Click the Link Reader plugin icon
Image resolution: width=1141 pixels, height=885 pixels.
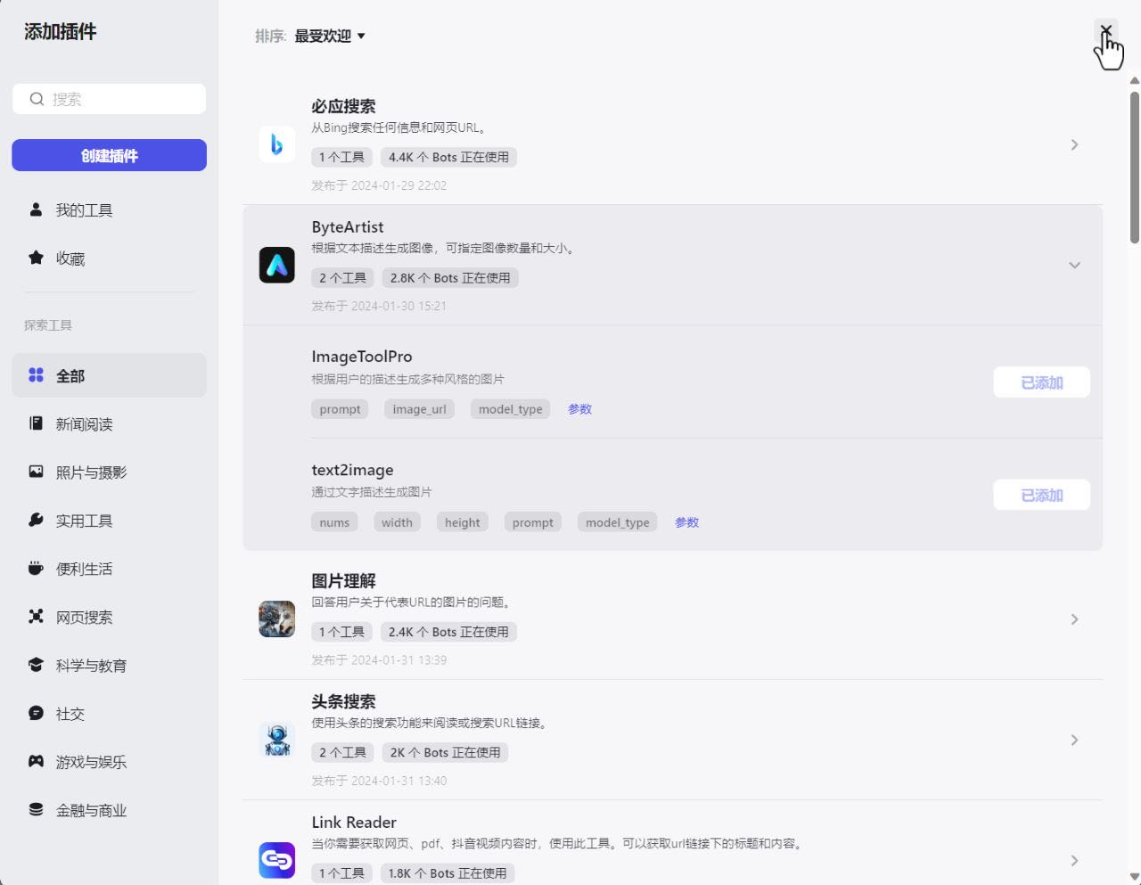click(x=276, y=860)
